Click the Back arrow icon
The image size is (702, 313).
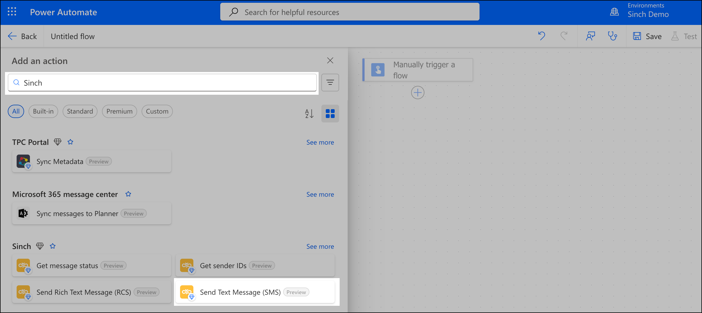[12, 36]
